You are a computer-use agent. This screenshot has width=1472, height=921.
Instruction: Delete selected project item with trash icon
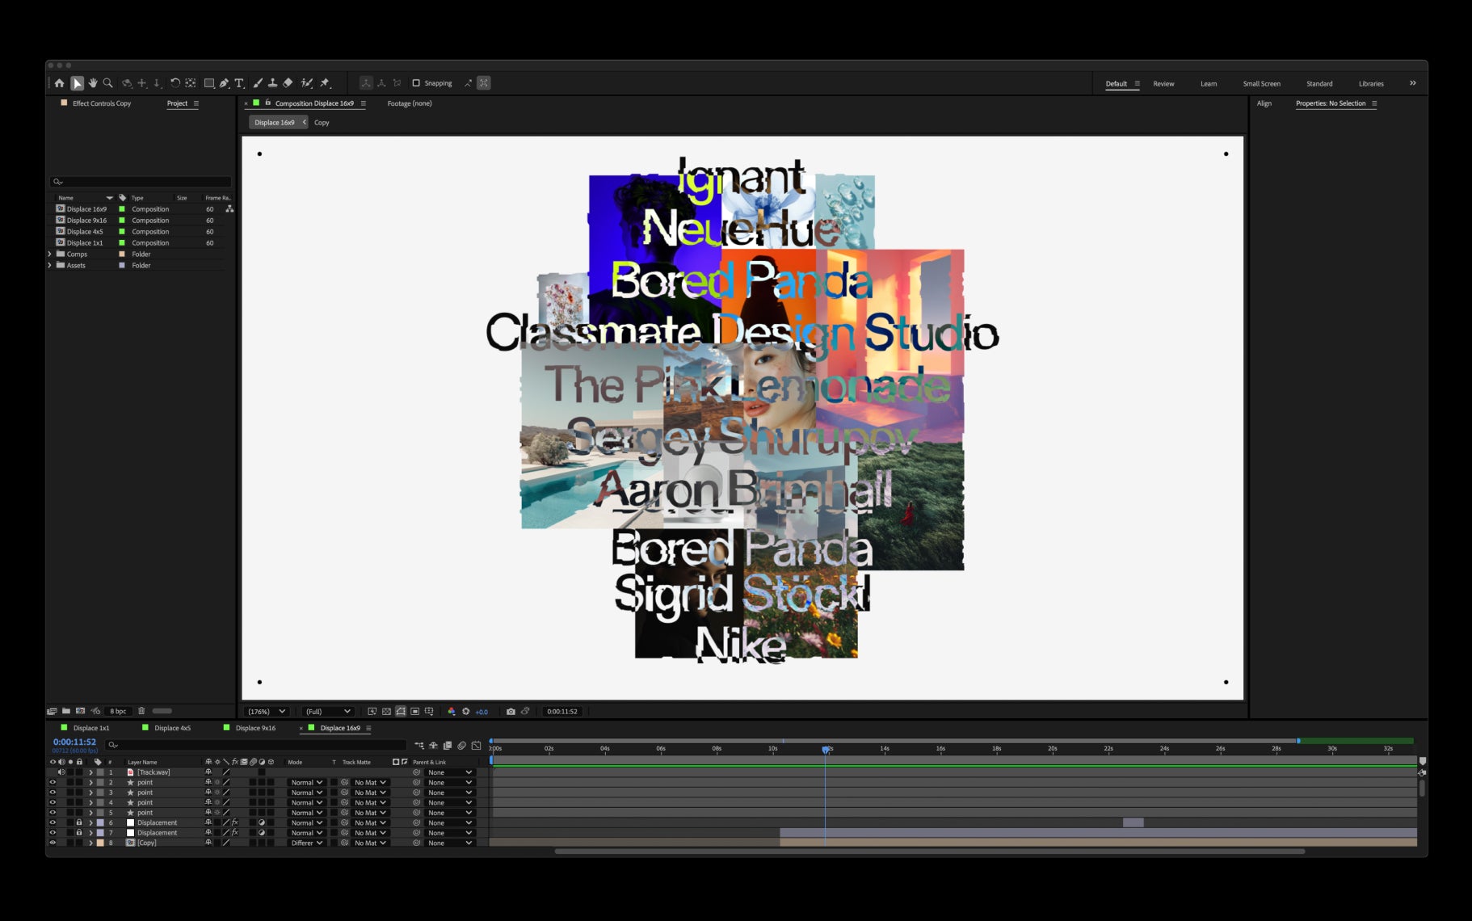click(141, 711)
